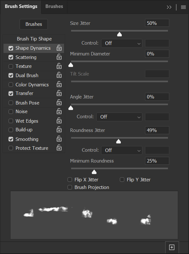189x254 pixels.
Task: Create new brush with plus icon
Action: tap(172, 247)
